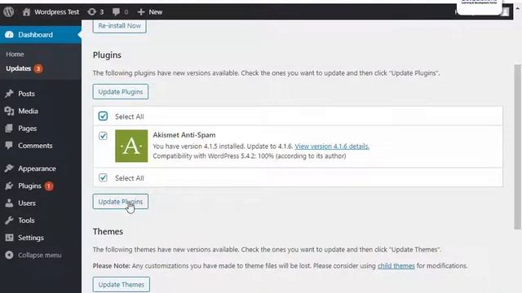This screenshot has height=293, width=522.
Task: Open Settings in sidebar
Action: tap(31, 238)
